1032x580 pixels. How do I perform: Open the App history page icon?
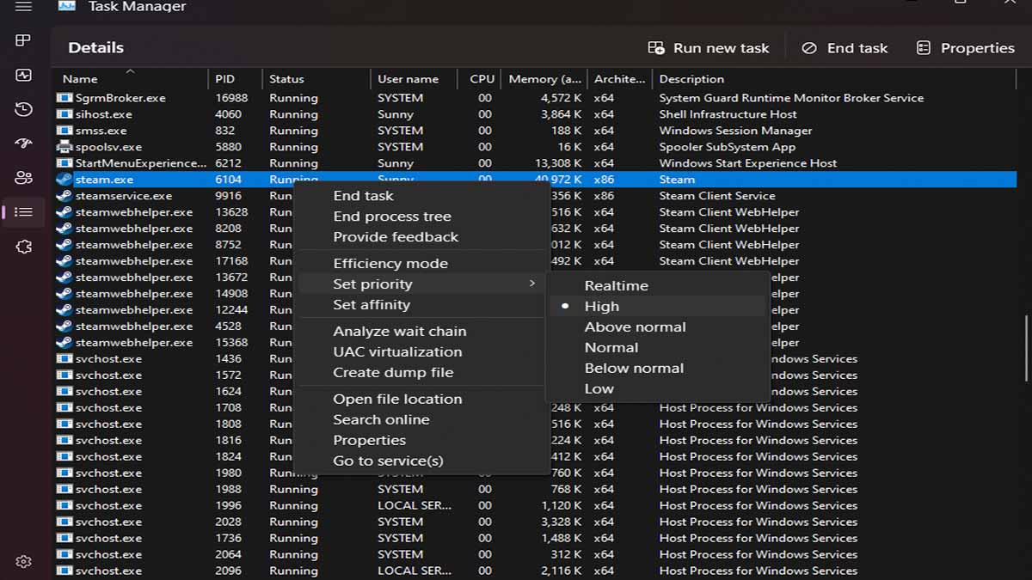(x=22, y=110)
